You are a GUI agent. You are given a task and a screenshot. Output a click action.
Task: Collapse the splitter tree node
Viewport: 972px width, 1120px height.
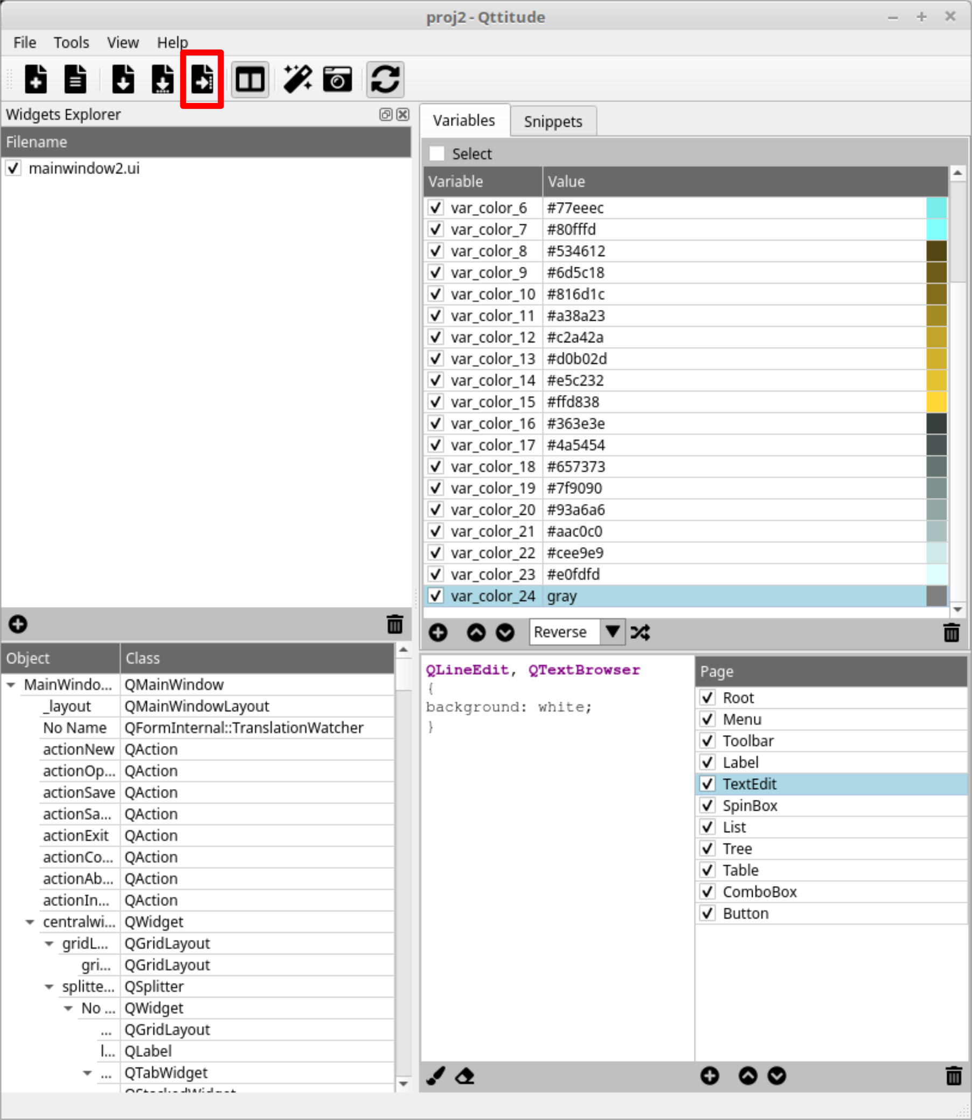(50, 986)
